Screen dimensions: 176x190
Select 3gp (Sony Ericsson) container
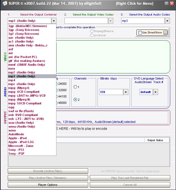click(x=32, y=30)
